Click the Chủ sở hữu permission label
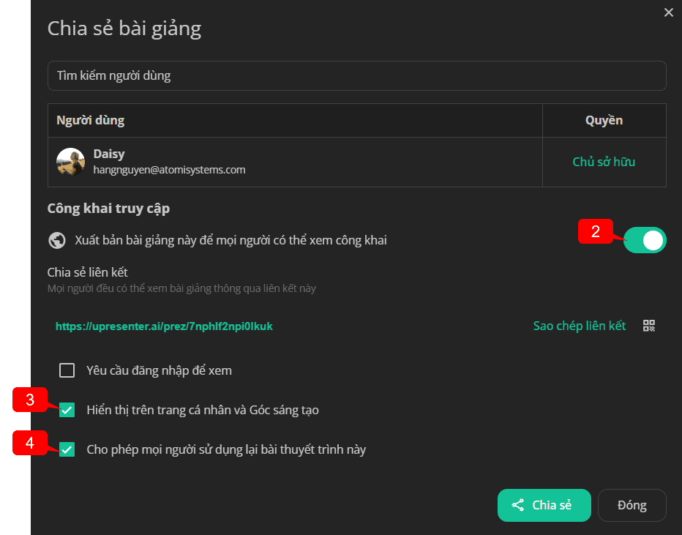The height and width of the screenshot is (535, 682). [604, 162]
